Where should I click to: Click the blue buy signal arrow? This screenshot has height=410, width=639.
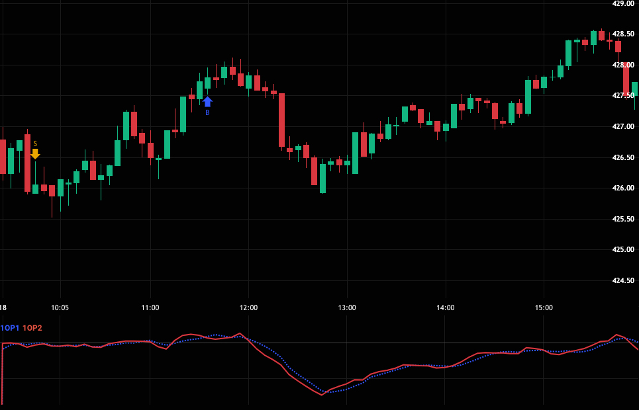pyautogui.click(x=207, y=101)
